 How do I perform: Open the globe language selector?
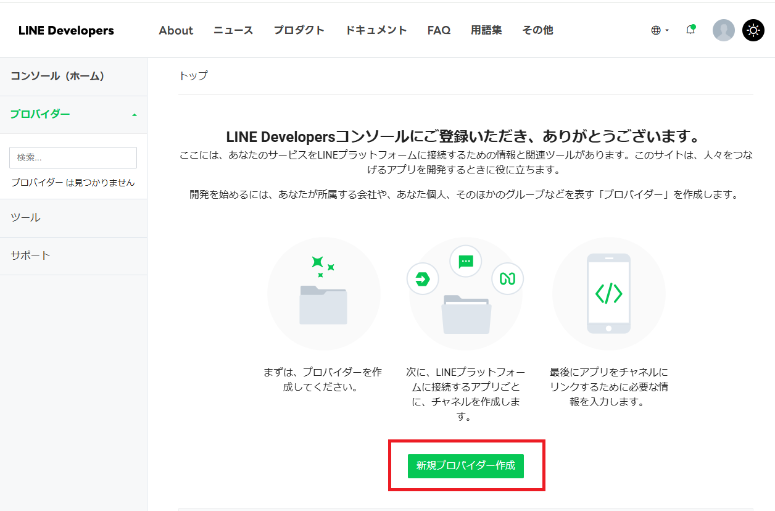pyautogui.click(x=659, y=30)
